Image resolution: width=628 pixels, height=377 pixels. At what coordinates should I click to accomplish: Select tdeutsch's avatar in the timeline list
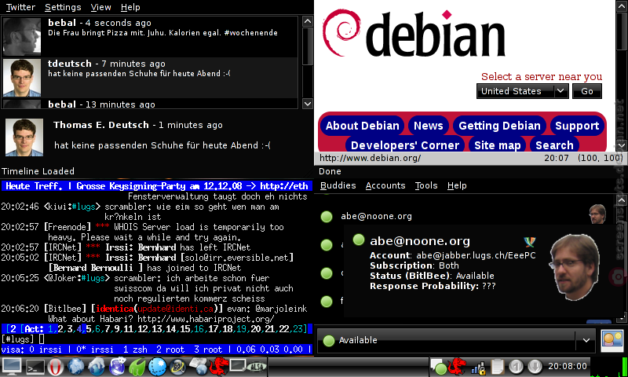point(22,78)
